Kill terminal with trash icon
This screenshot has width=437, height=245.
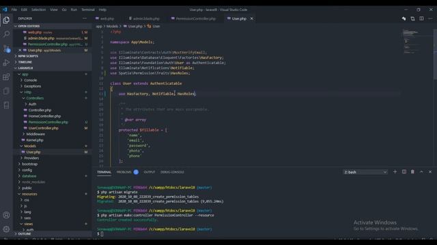412,171
